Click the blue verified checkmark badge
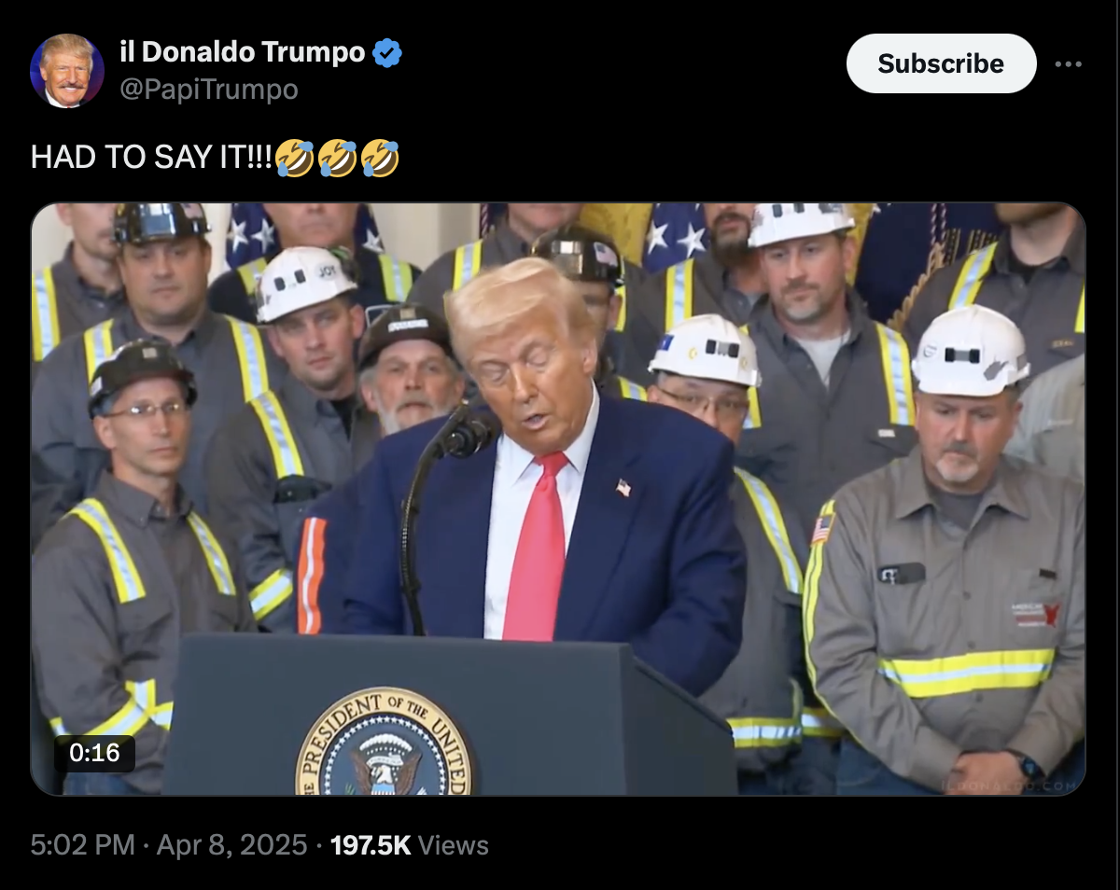The width and height of the screenshot is (1120, 890). 387,53
